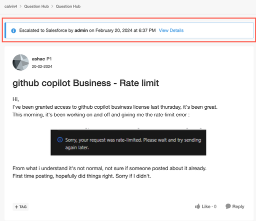
Task: Go to calvin4 breadcrumb
Action: [10, 6]
